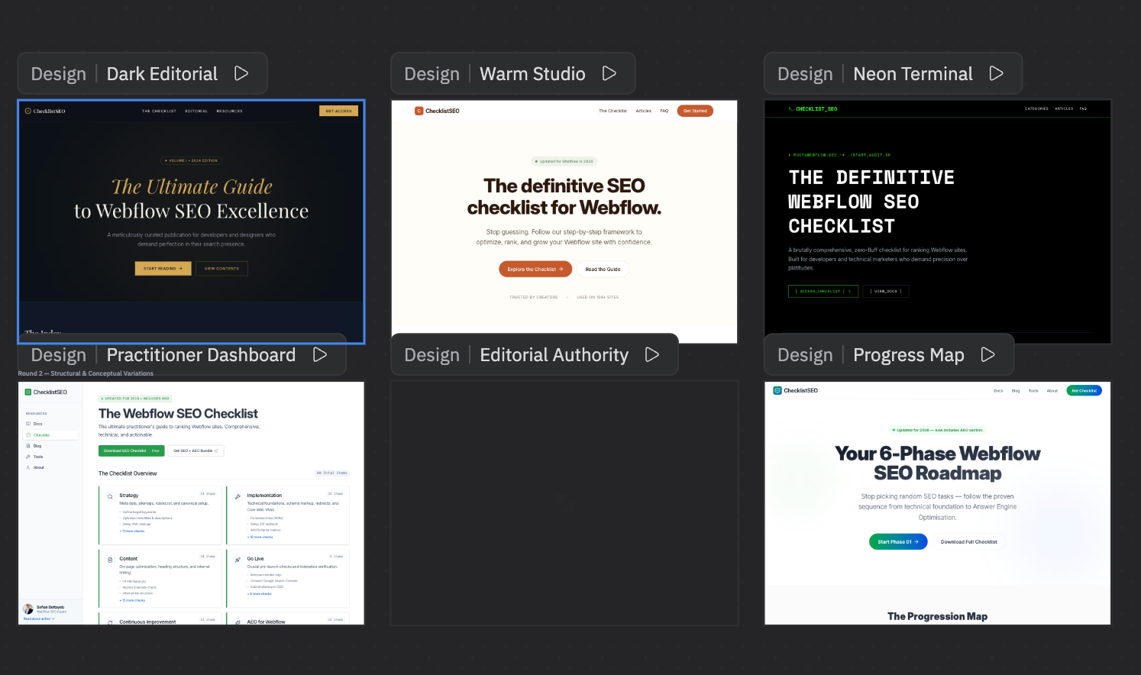The height and width of the screenshot is (675, 1141).
Task: Click the author avatar in dashboard sidebar
Action: coord(28,609)
